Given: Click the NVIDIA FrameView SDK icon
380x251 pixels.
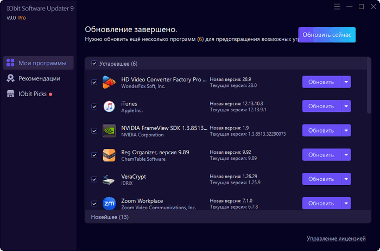Looking at the screenshot, I should (x=109, y=130).
